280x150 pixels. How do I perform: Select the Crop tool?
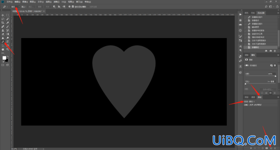pos(3,23)
